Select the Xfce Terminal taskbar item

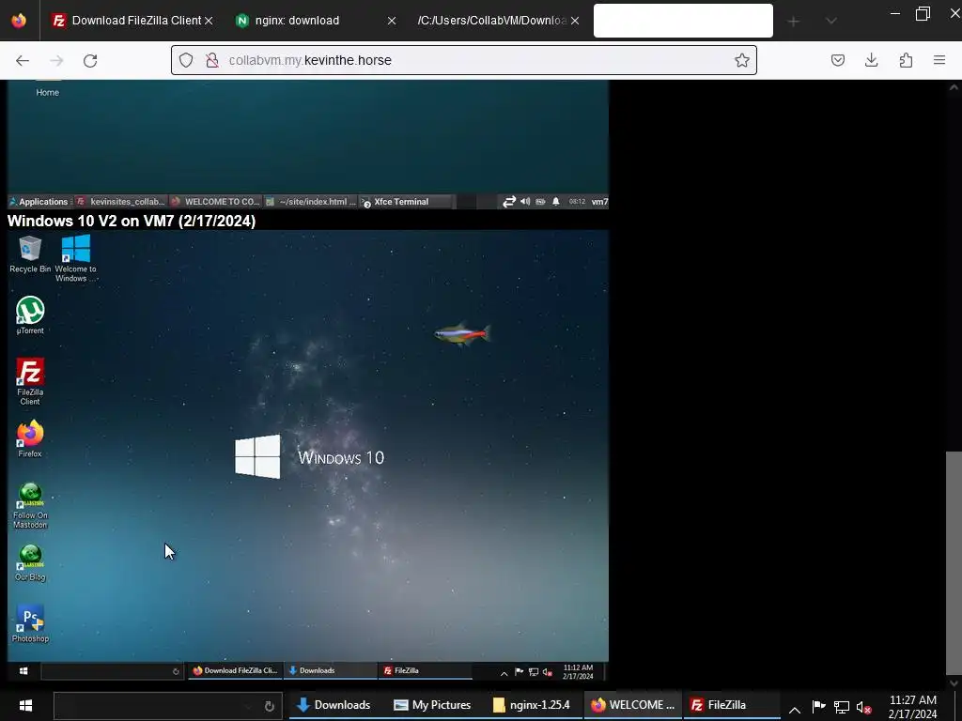point(408,201)
